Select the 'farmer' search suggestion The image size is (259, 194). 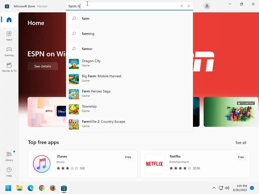[129, 49]
